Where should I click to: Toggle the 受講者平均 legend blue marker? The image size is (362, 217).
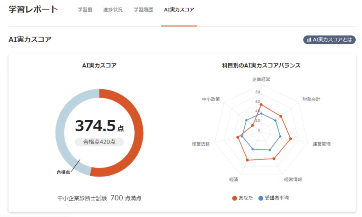261,198
